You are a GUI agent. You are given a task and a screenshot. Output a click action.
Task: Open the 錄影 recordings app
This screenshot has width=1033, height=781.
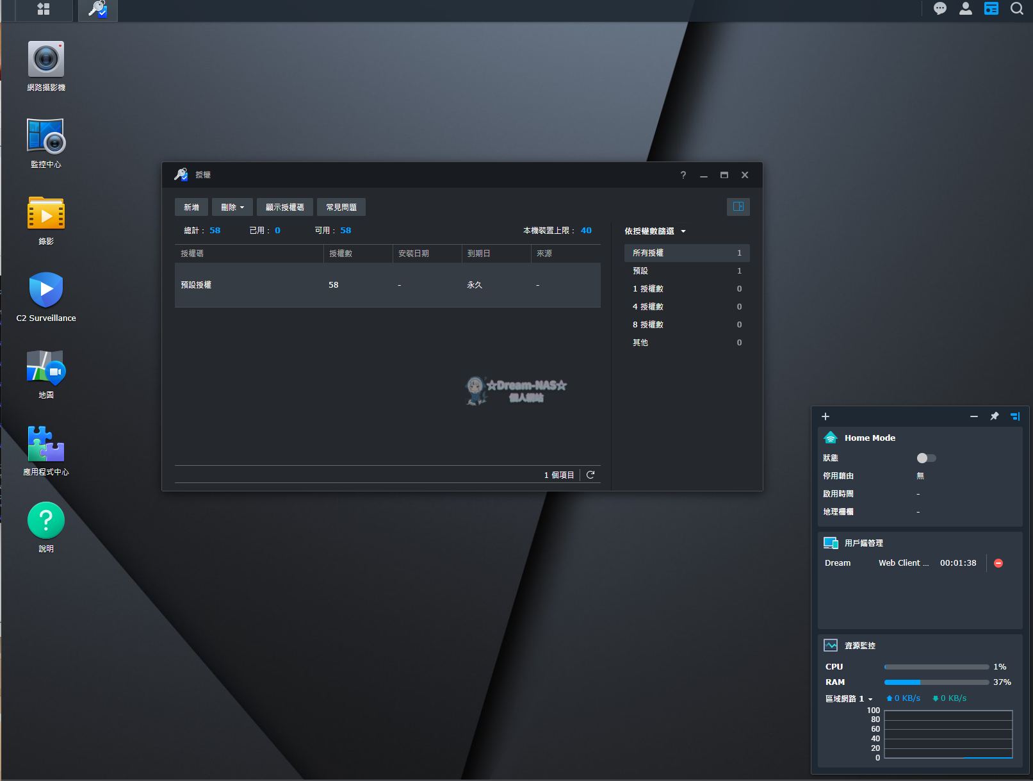click(x=45, y=212)
